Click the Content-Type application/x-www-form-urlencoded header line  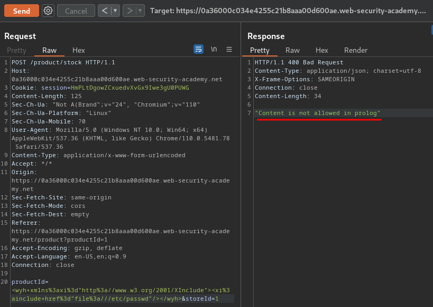click(x=98, y=155)
